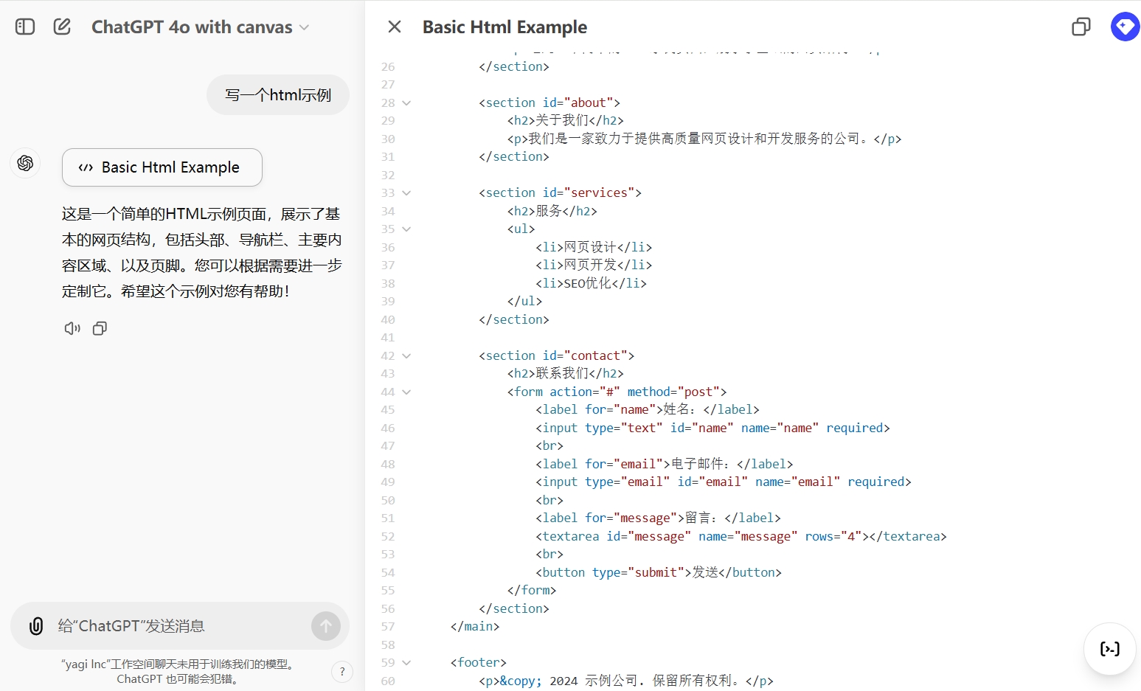Click the <h2>服务</h2> code line

[552, 211]
